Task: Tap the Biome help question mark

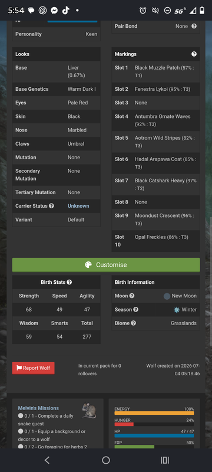Action: 133,323
